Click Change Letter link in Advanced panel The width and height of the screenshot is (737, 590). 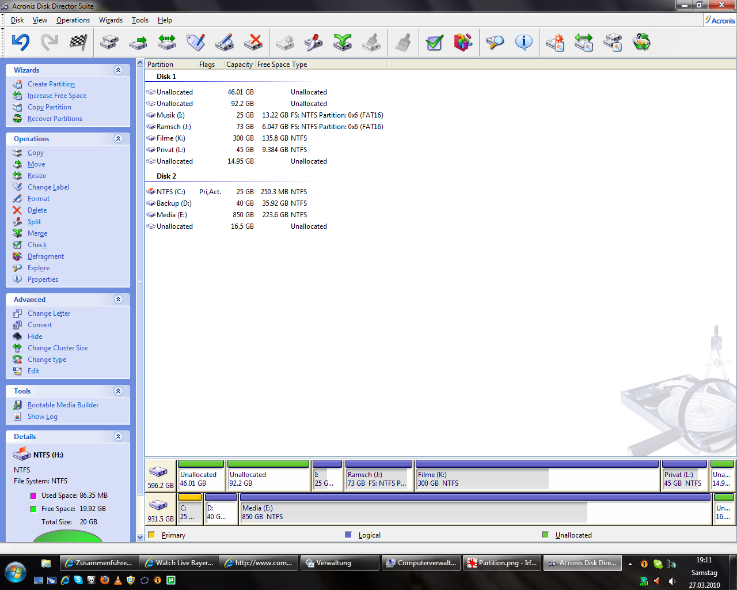[49, 313]
